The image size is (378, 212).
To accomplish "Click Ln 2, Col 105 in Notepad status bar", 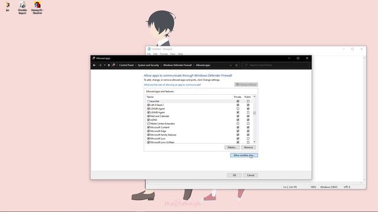I will point(290,187).
